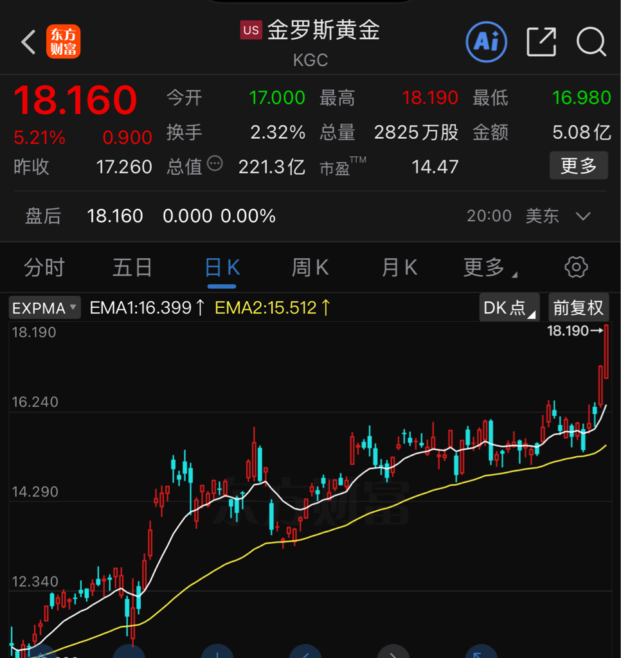
Task: Tap the EMA2:15.512 yellow indicator label
Action: 273,308
